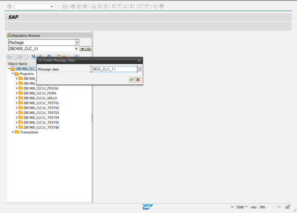Click the Previous Page icon
Viewport: 297px width, 213px height.
click(120, 6)
